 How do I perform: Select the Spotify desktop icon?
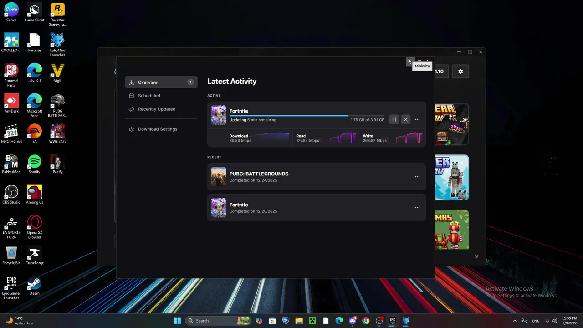click(35, 164)
